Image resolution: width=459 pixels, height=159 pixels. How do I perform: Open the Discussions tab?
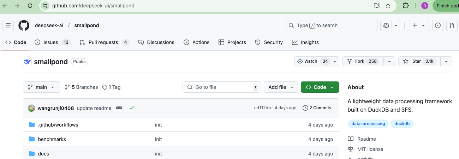156,42
